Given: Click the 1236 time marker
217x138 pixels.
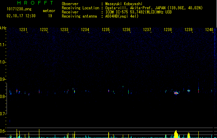Looking at the screenshot, I should (x=127, y=30).
